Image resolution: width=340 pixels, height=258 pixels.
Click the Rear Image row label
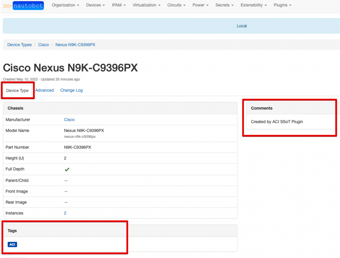pyautogui.click(x=16, y=202)
